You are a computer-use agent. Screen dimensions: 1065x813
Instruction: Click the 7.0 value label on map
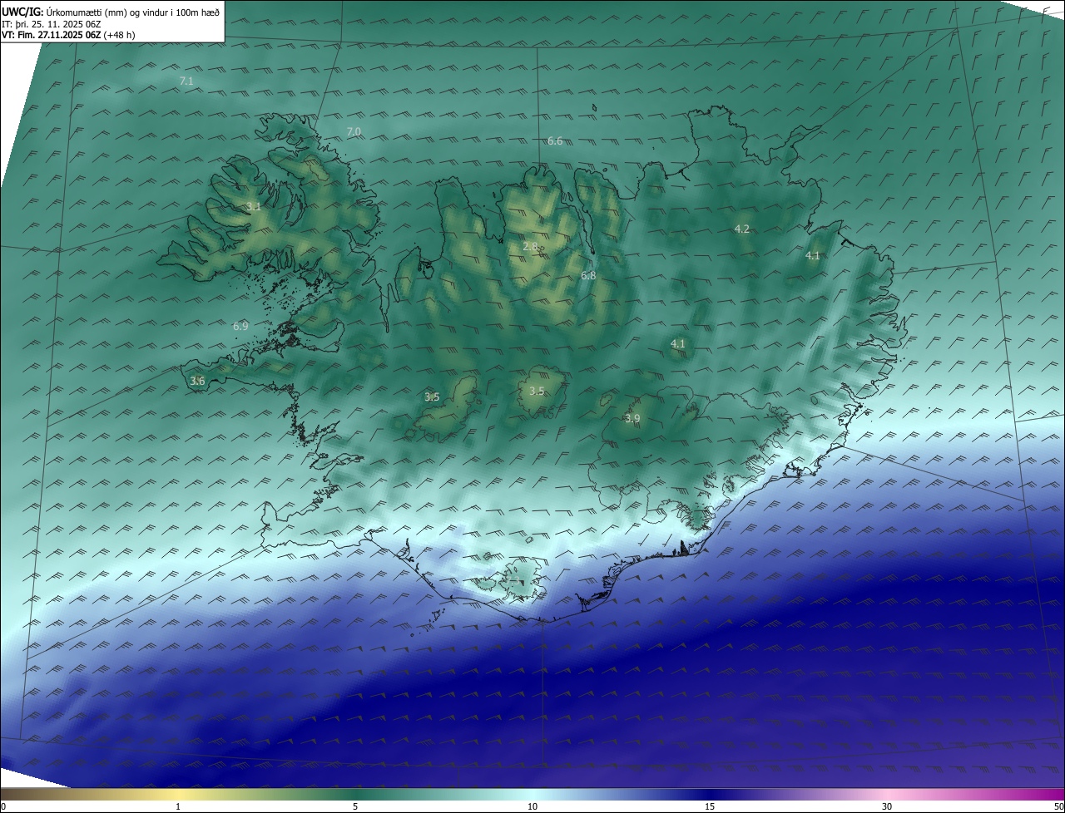(x=354, y=132)
